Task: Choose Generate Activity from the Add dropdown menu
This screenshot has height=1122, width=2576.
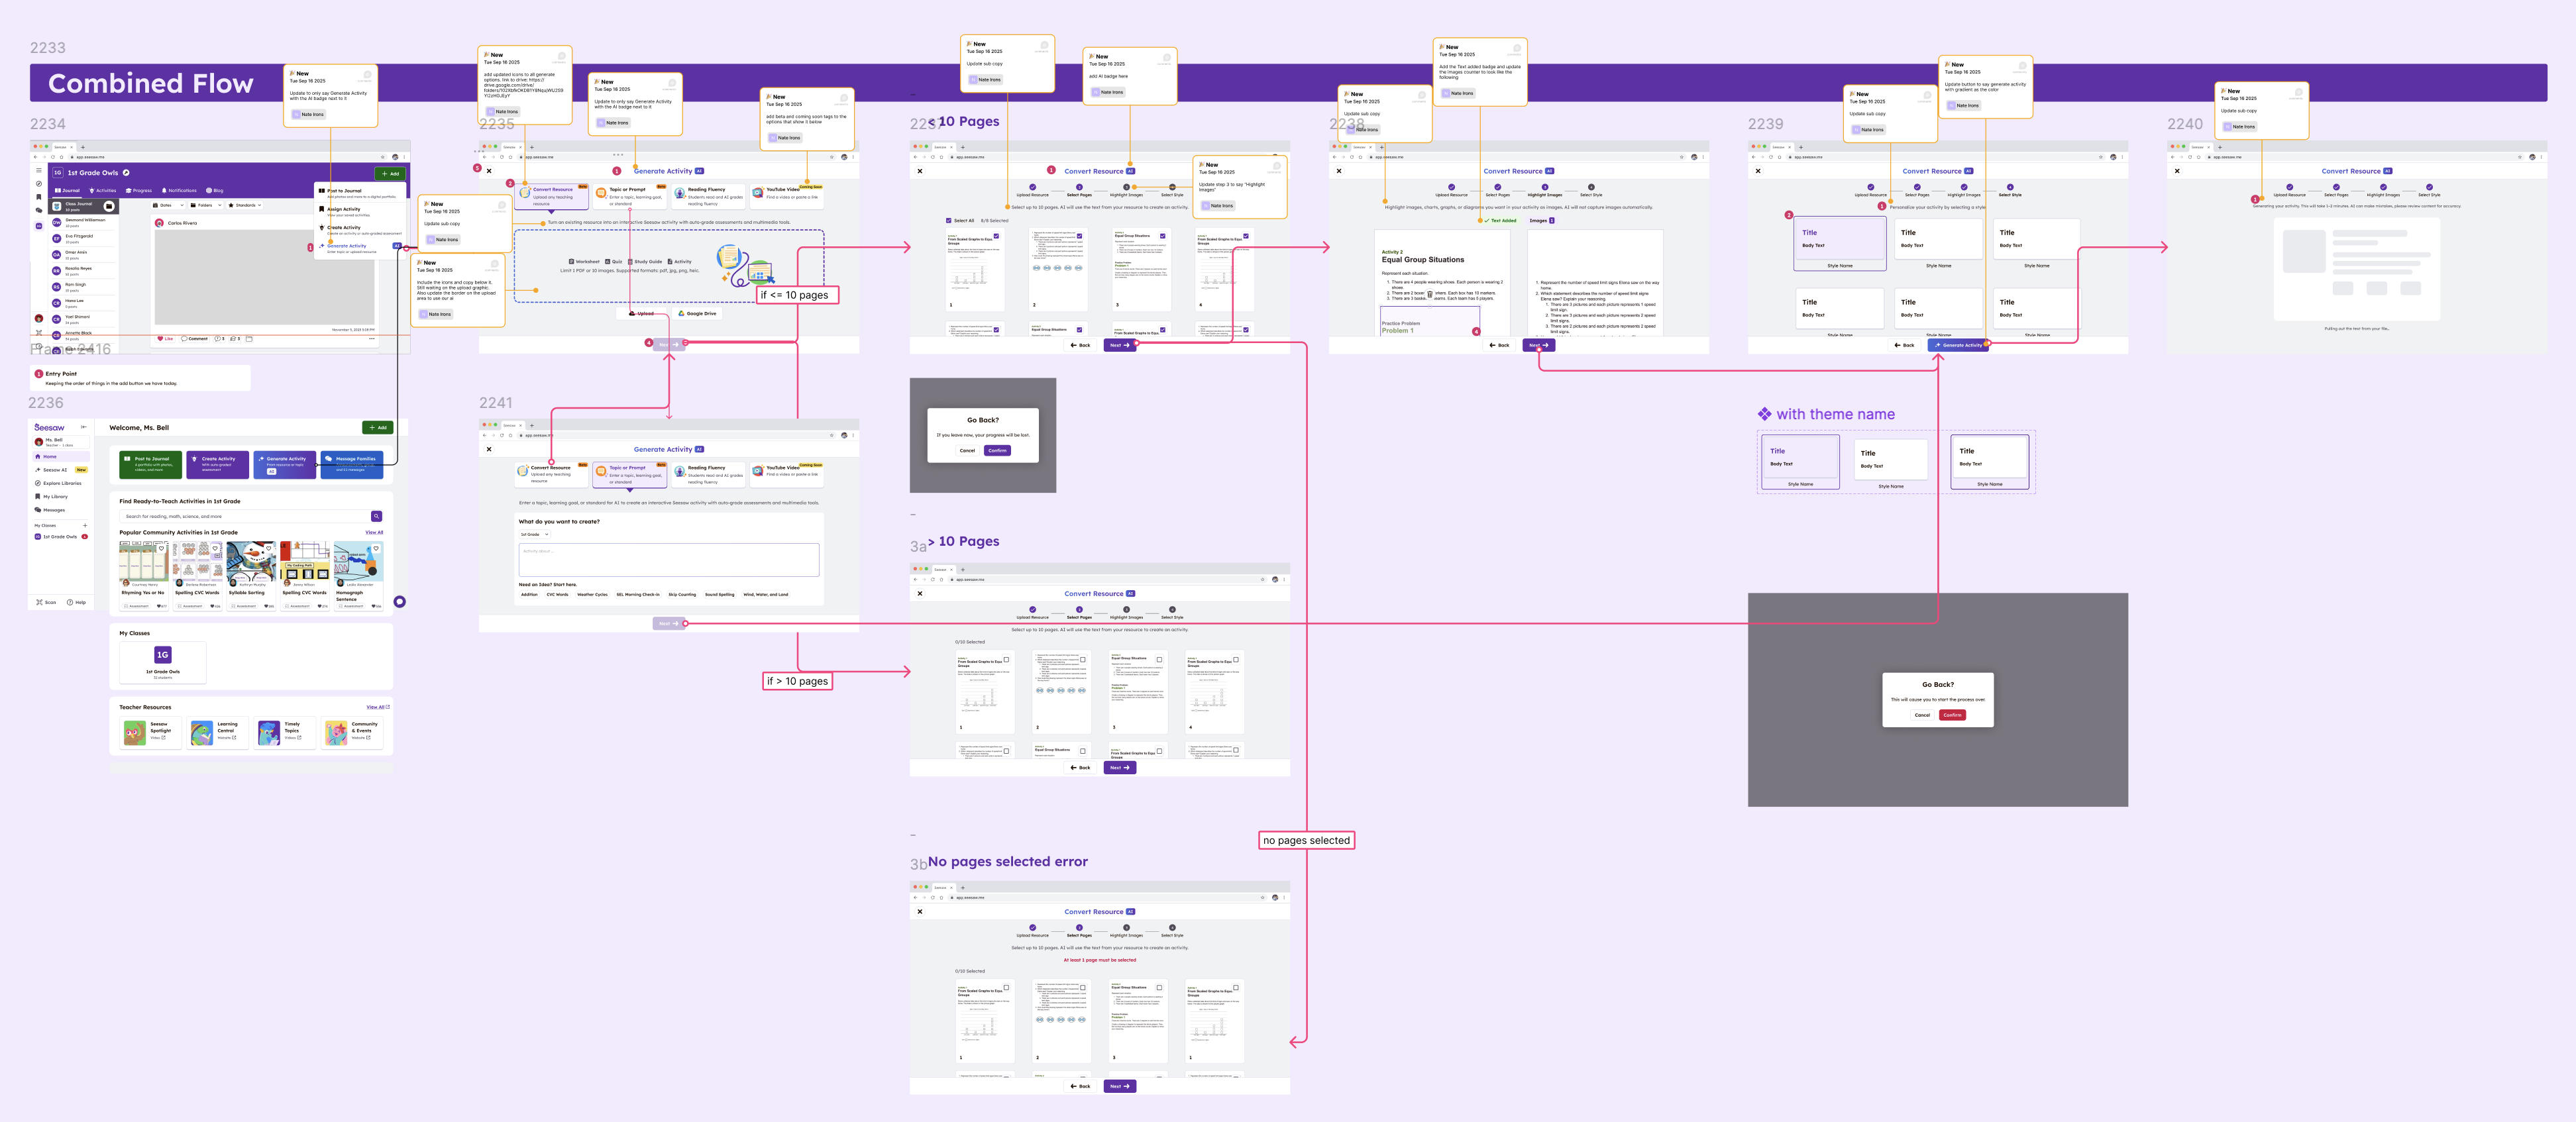Action: click(x=347, y=246)
